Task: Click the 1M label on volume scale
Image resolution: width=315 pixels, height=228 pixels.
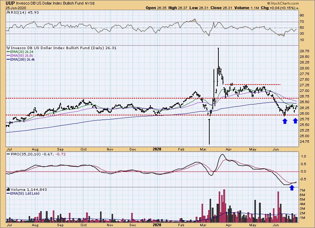Action: 303,218
